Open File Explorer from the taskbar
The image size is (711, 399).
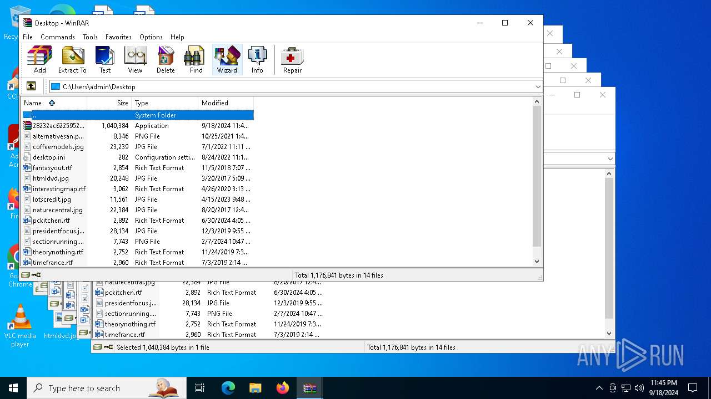click(x=256, y=388)
